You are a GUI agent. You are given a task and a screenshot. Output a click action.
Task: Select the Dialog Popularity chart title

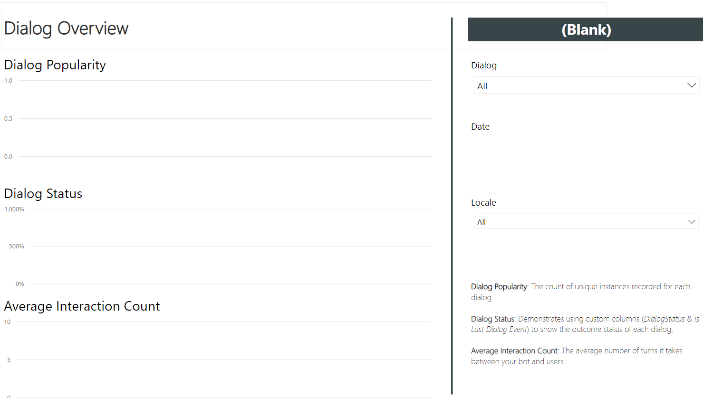(55, 65)
